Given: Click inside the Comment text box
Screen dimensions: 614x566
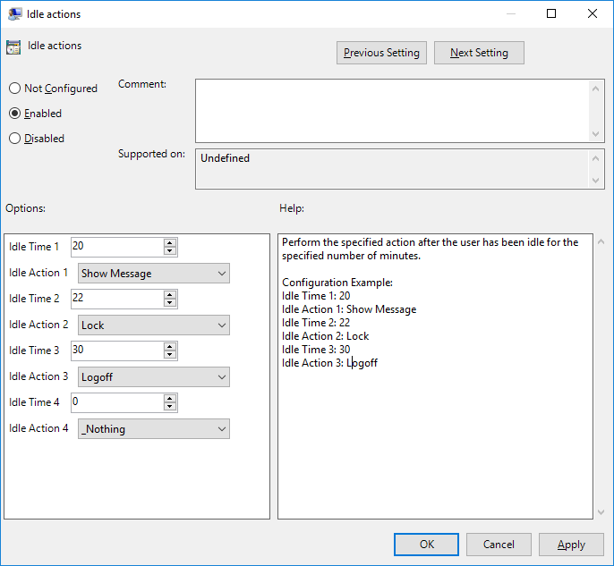Looking at the screenshot, I should 392,109.
